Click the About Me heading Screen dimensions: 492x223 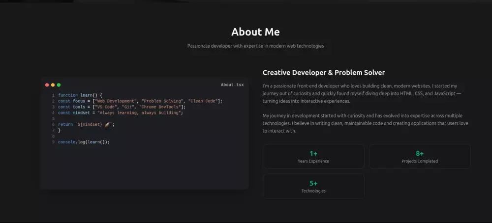point(255,32)
